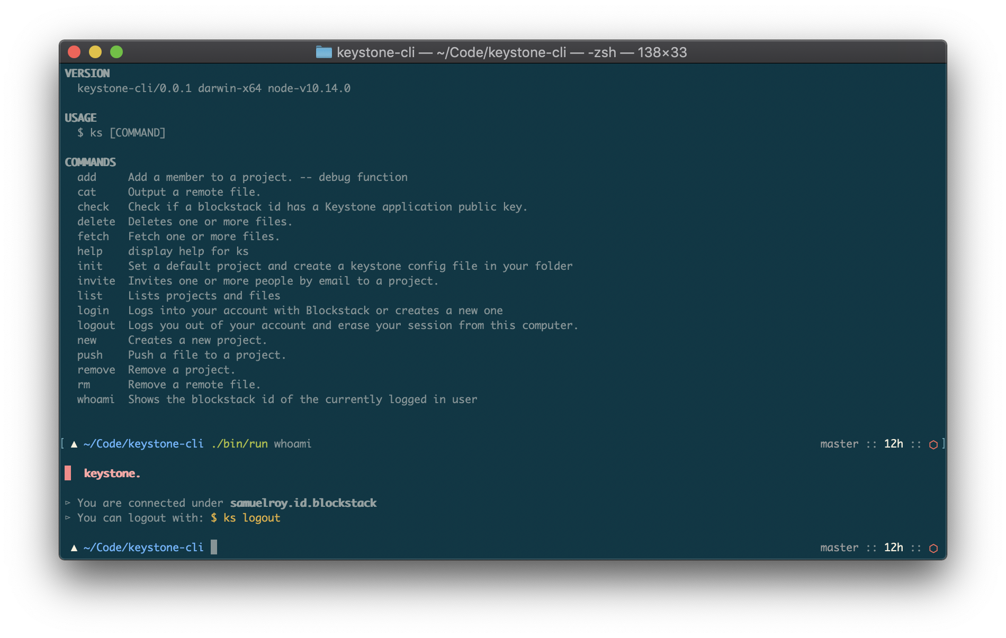Click the red close window button
Viewport: 1006px width, 638px height.
click(74, 52)
